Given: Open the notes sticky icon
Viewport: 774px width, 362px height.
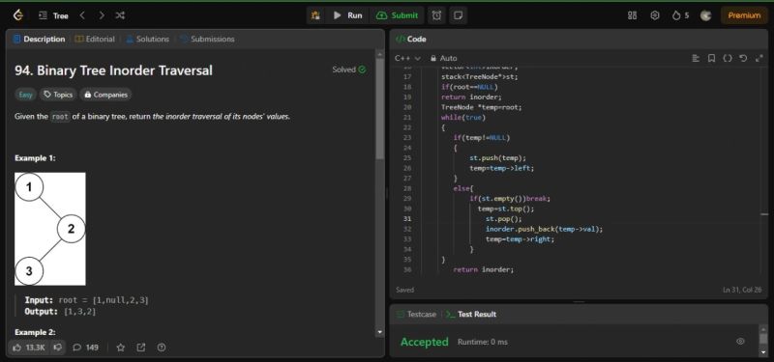Looking at the screenshot, I should pos(458,15).
